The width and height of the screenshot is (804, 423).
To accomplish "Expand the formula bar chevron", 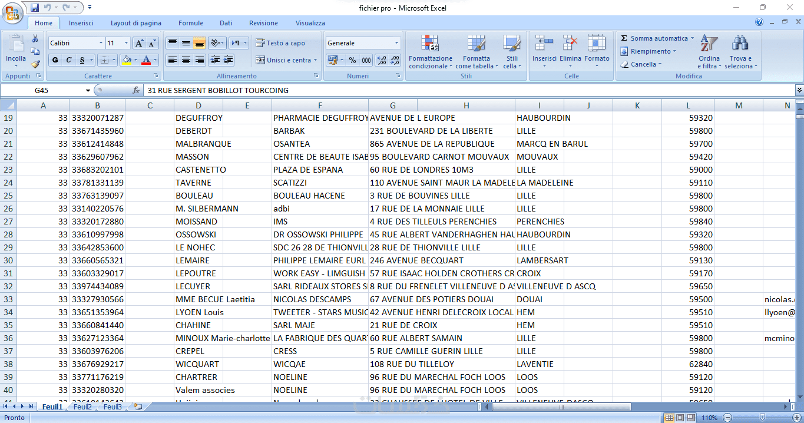I will pyautogui.click(x=799, y=91).
